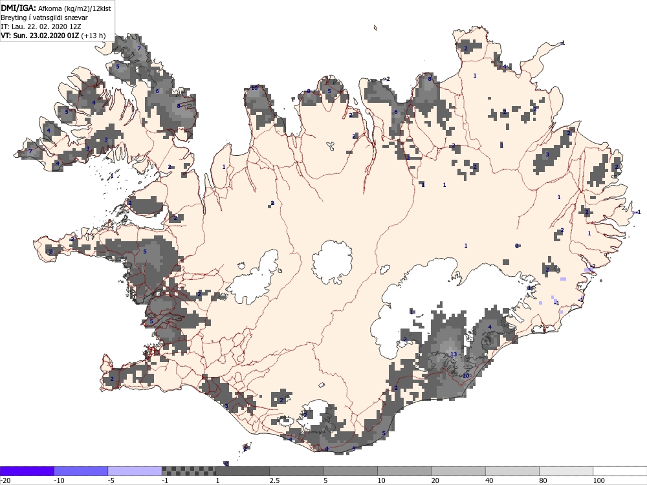This screenshot has width=647, height=485.
Task: Pick the white 80 to 100 legend swatch
Action: pos(566,471)
